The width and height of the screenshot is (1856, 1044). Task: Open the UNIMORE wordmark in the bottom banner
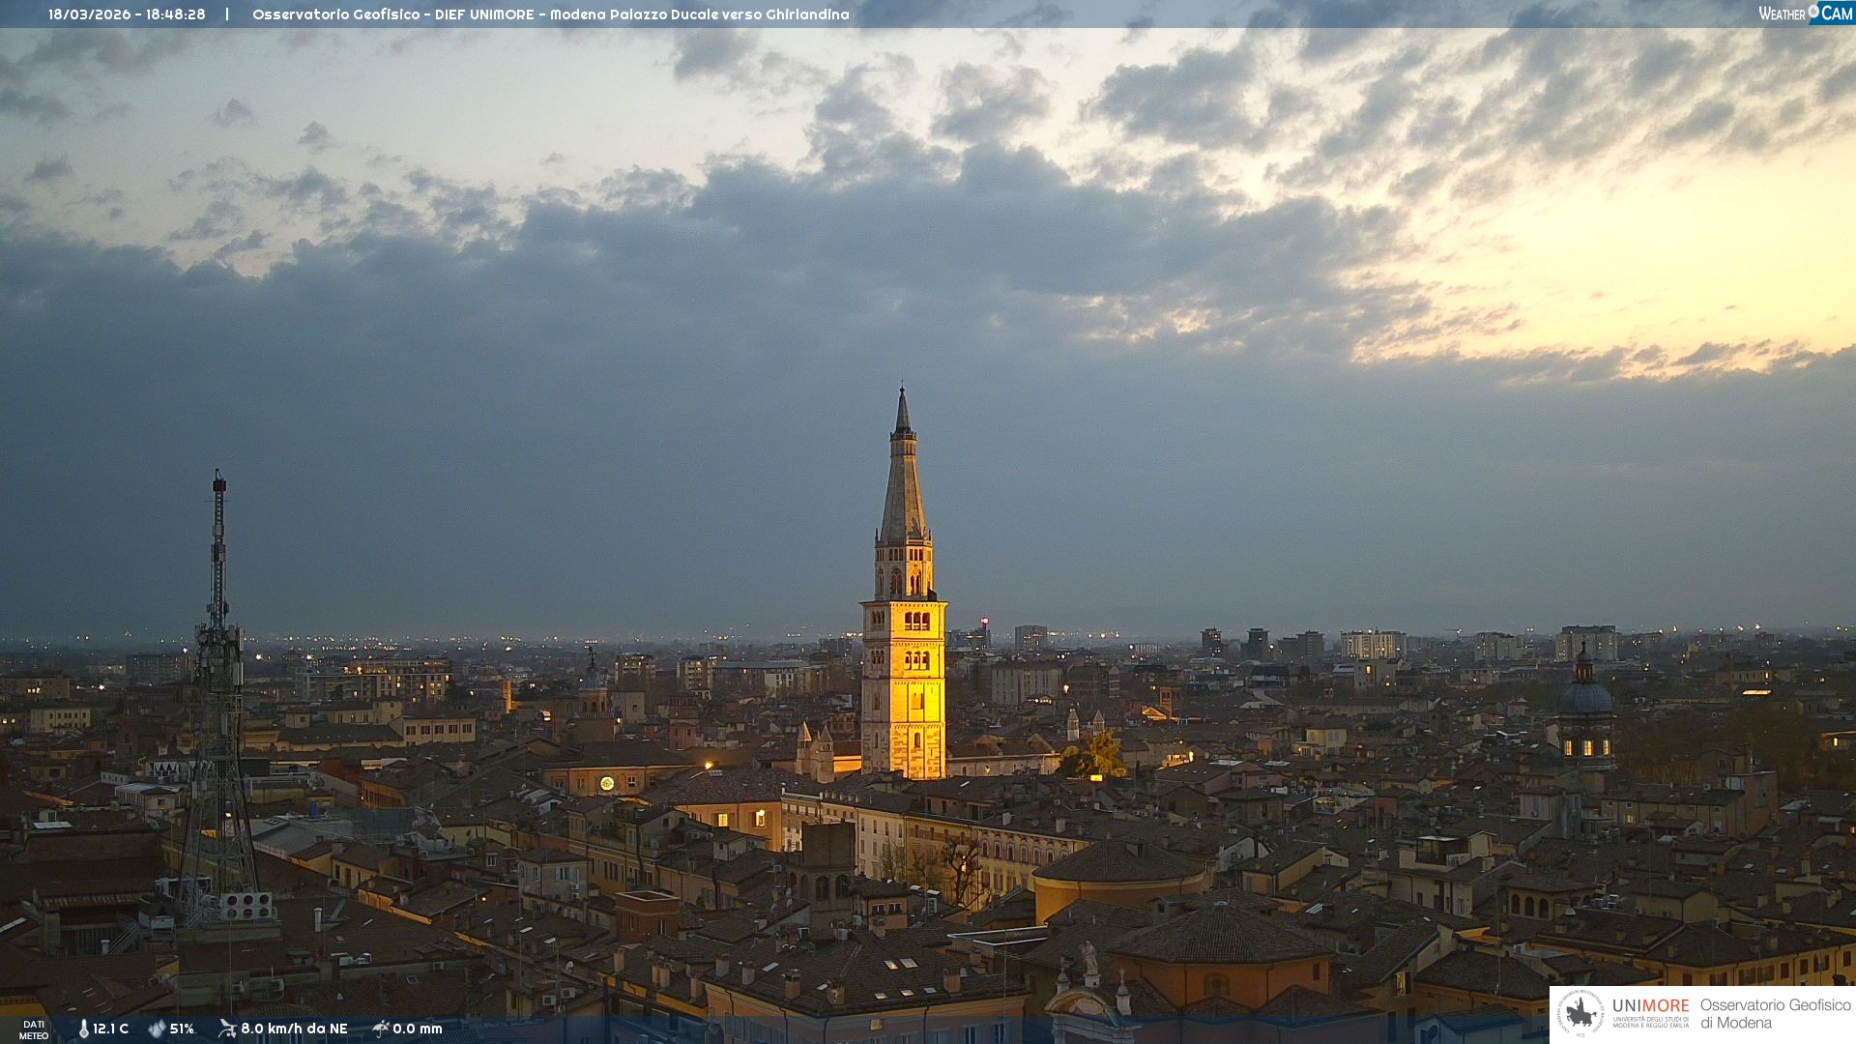[x=1650, y=1006]
